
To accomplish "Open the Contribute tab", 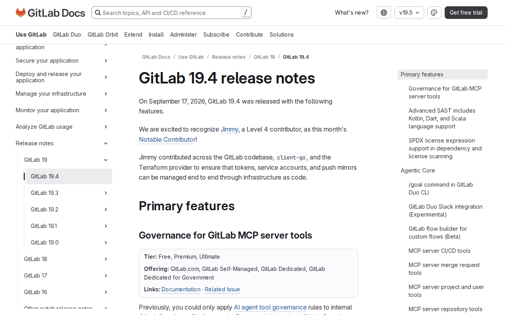I will [x=249, y=35].
